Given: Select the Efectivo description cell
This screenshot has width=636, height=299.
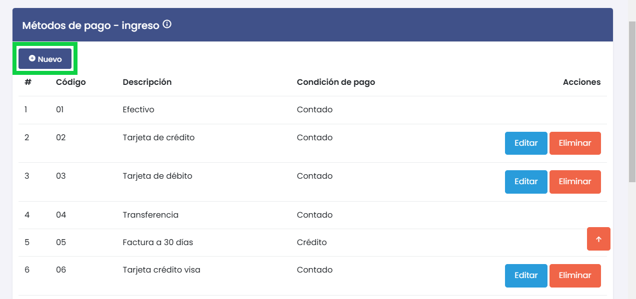Looking at the screenshot, I should (138, 110).
